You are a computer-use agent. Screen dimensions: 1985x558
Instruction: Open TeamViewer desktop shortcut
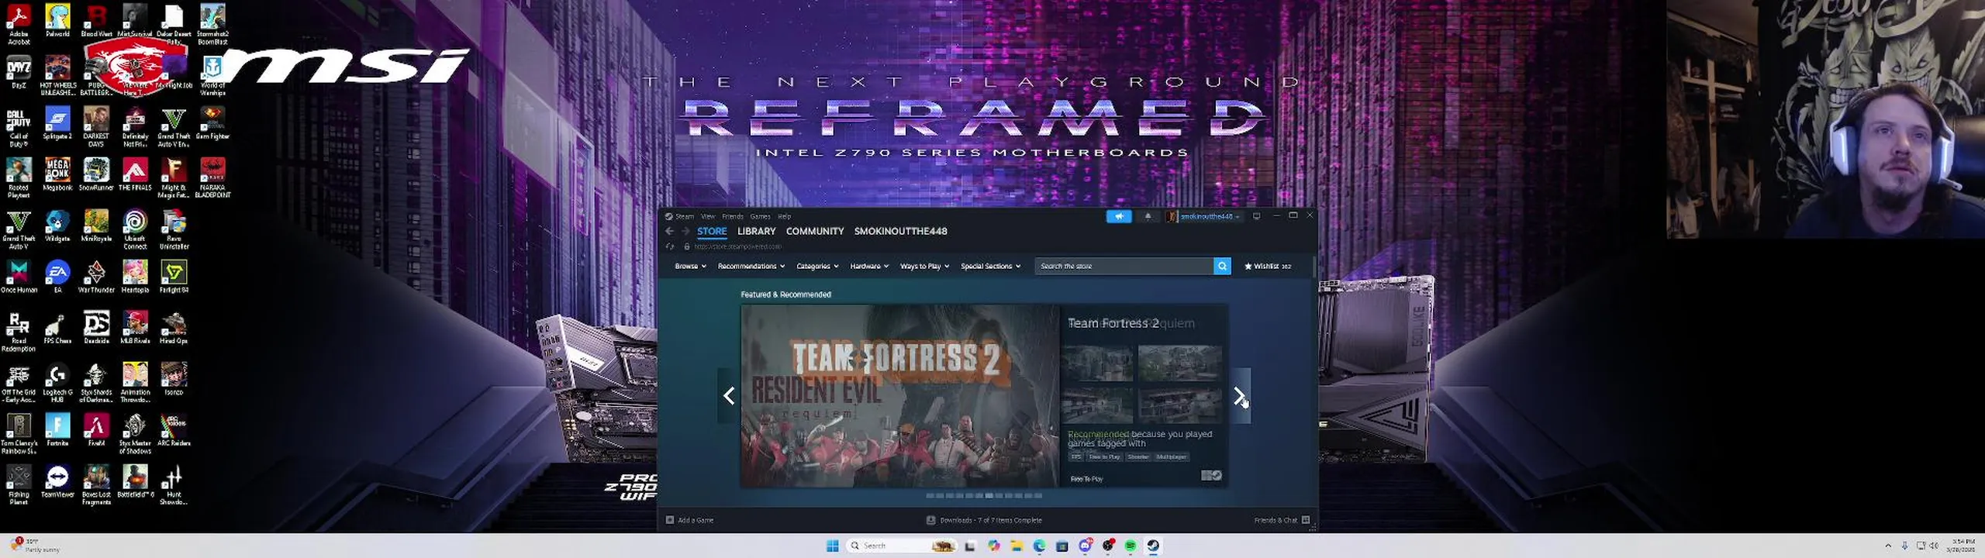click(x=57, y=481)
